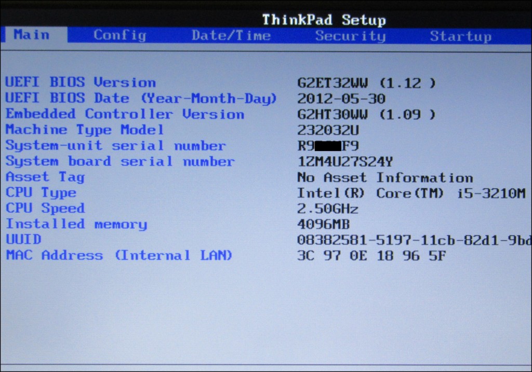
Task: Select Embedded Controller Version label
Action: [125, 114]
